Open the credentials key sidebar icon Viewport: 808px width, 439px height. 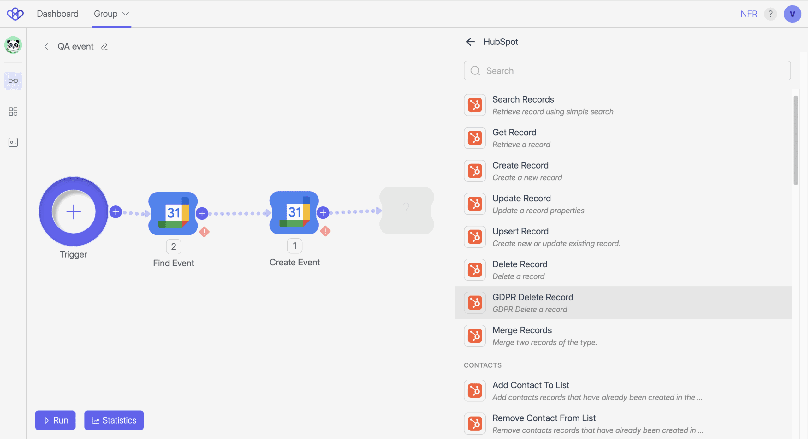[x=13, y=142]
